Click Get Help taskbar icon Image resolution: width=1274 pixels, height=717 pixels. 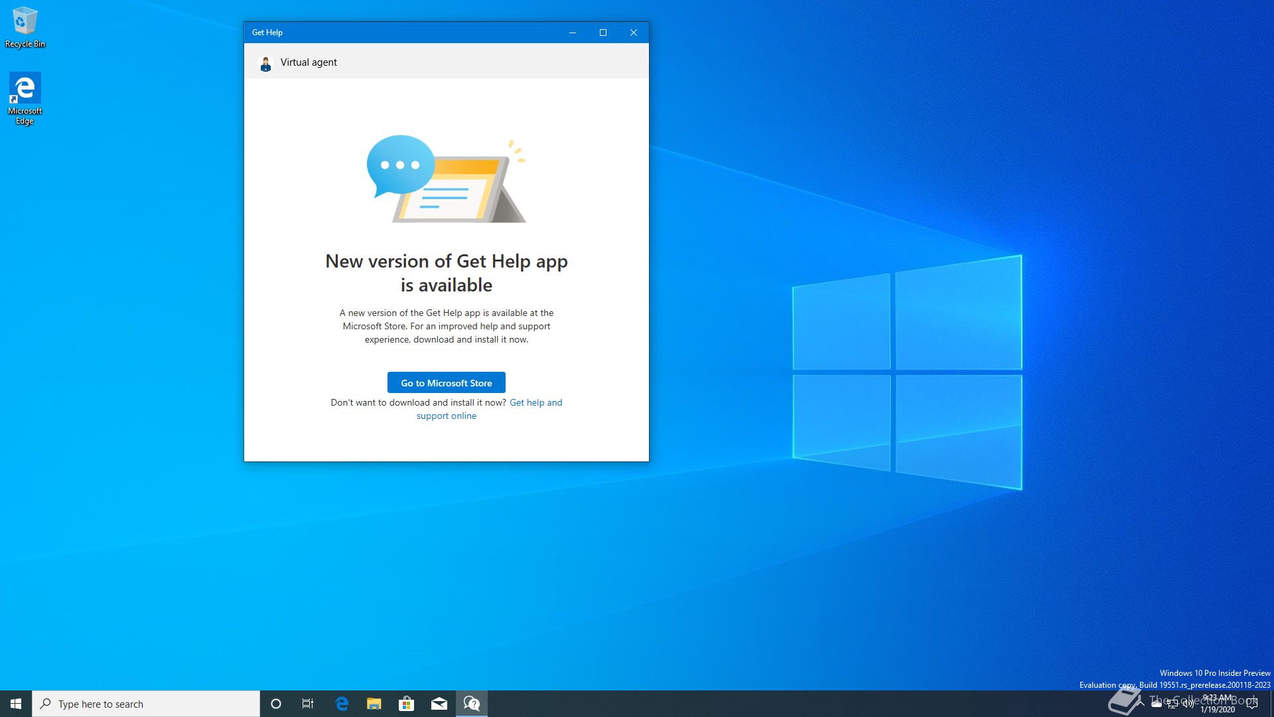pos(472,704)
